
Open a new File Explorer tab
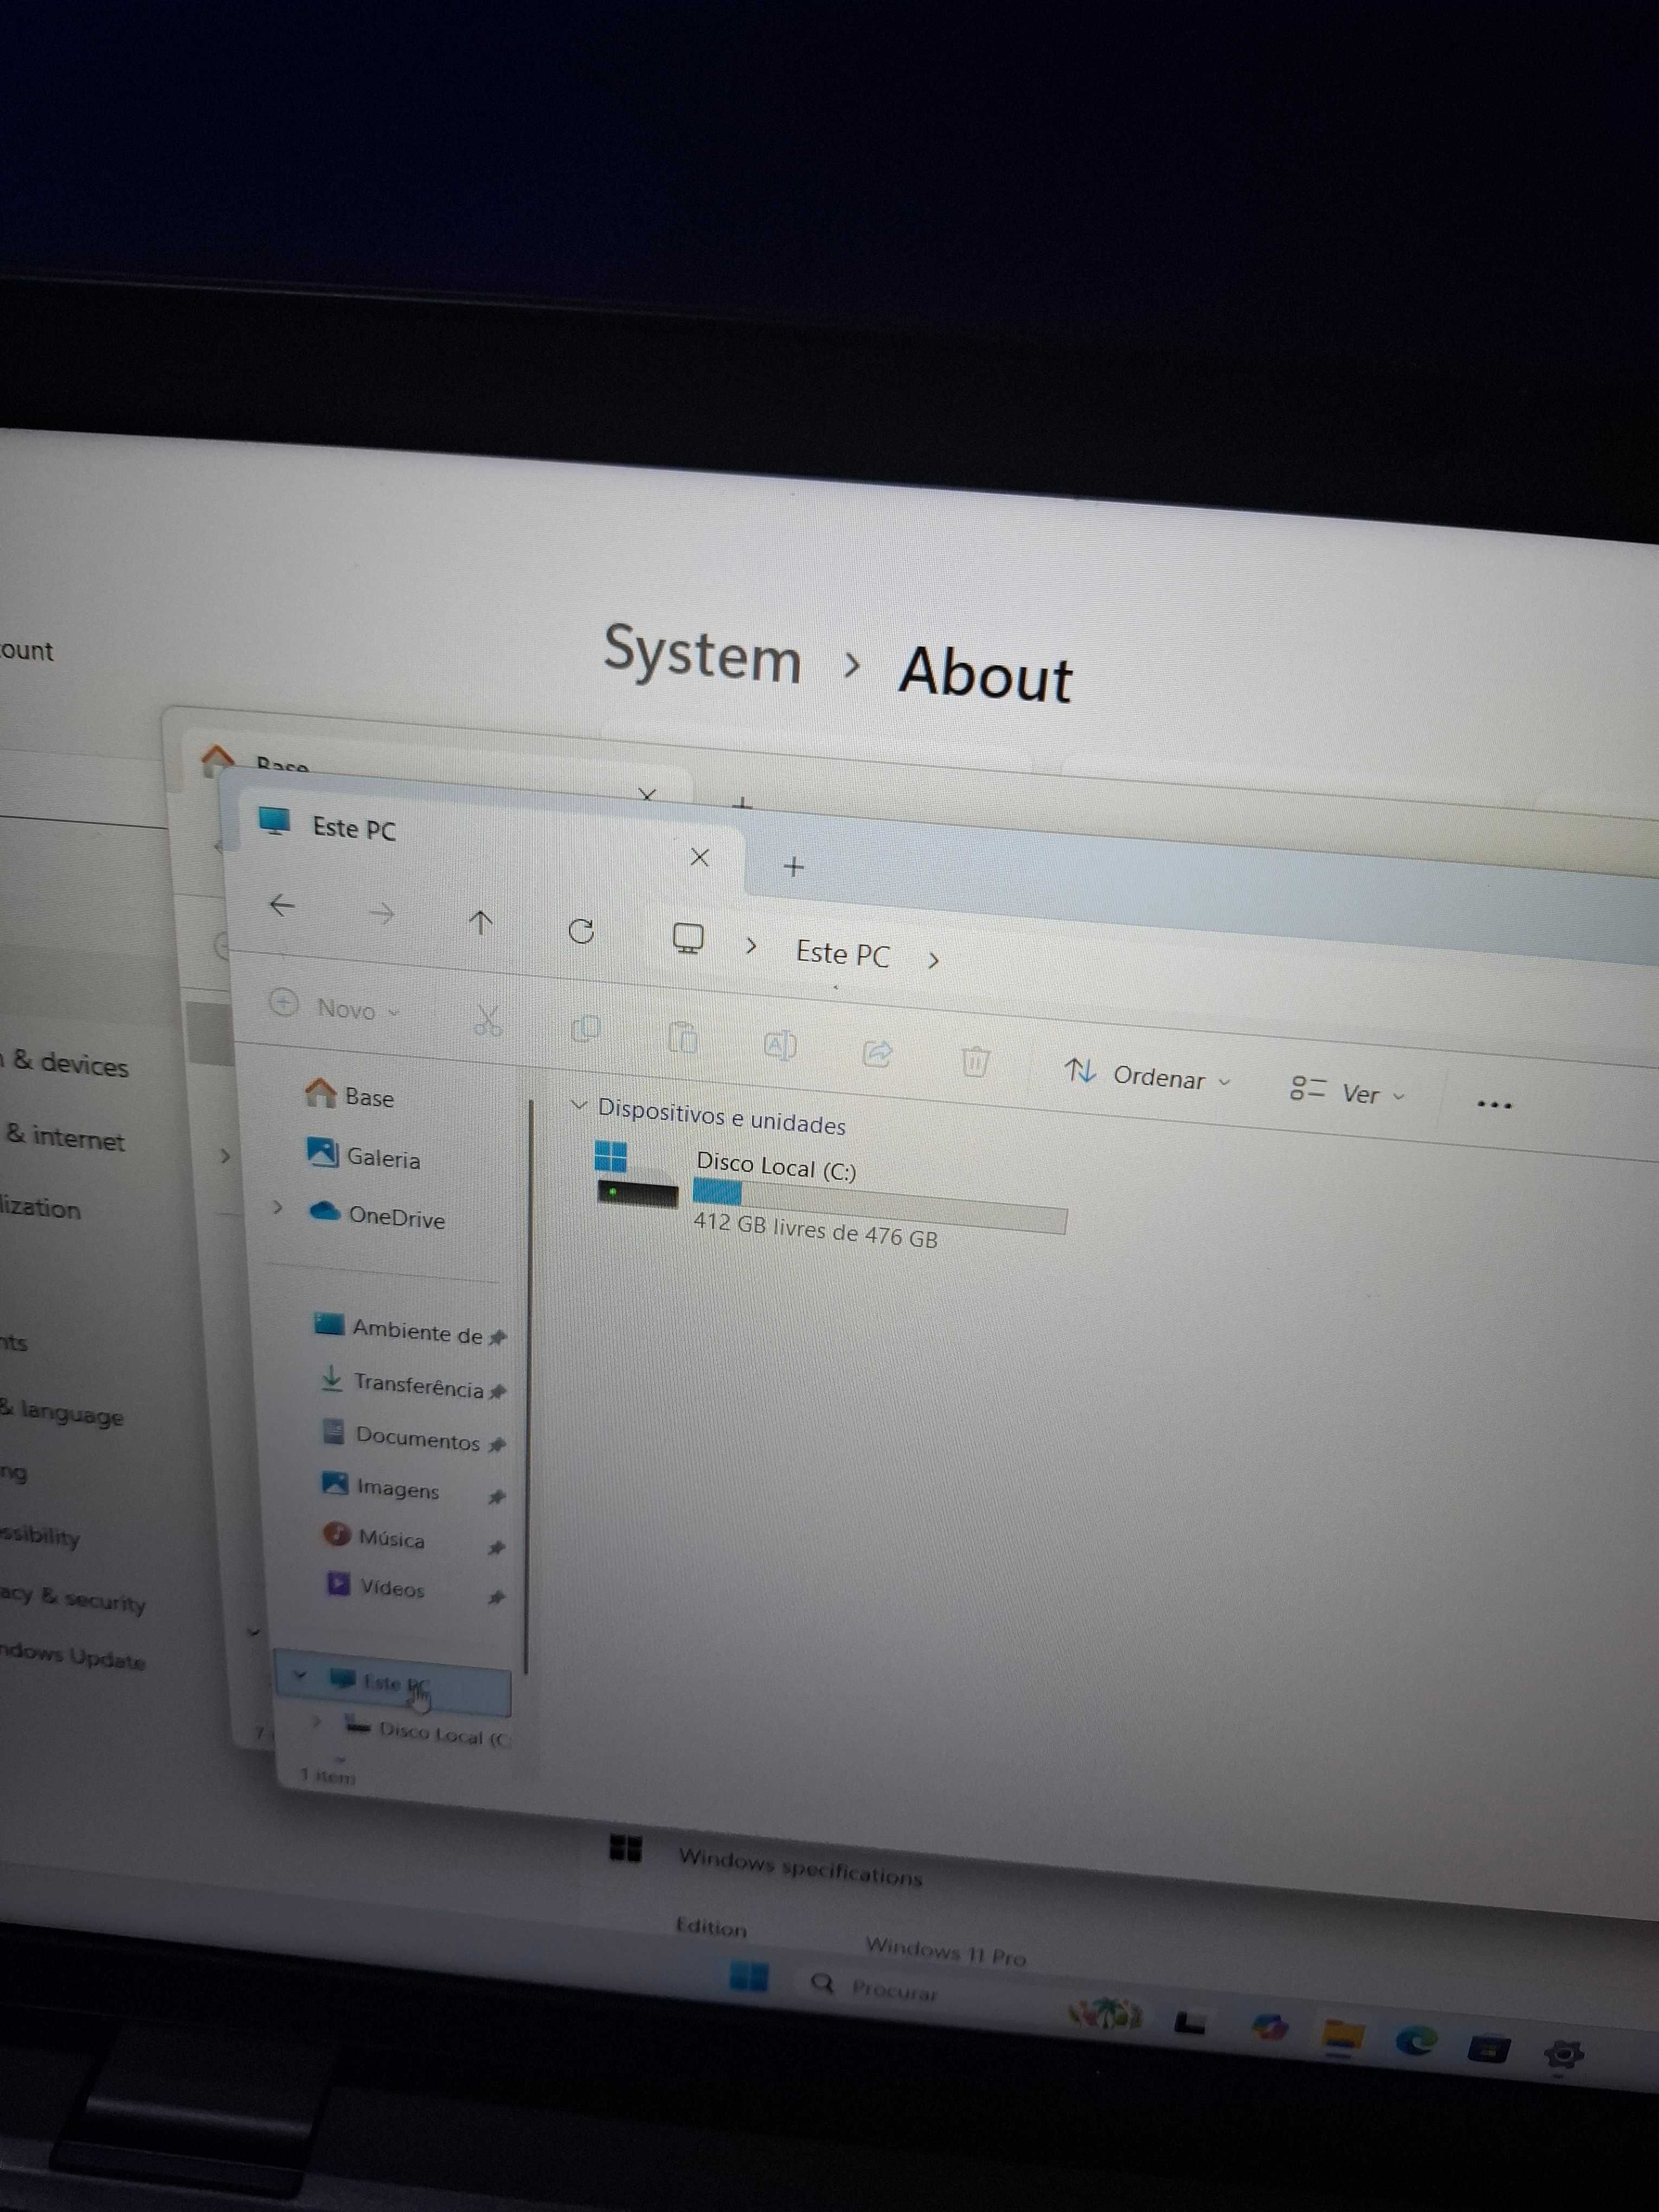coord(794,867)
